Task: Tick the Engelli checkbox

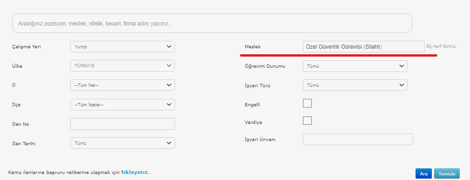Action: click(307, 103)
